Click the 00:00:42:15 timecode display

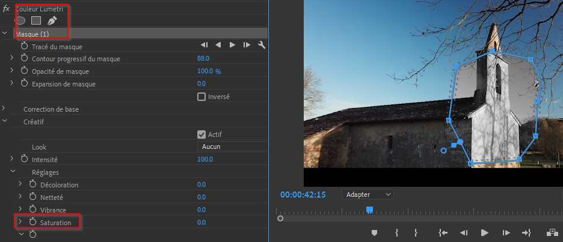(x=303, y=195)
